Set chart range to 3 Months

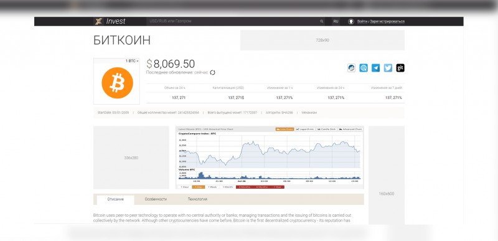pos(244,187)
